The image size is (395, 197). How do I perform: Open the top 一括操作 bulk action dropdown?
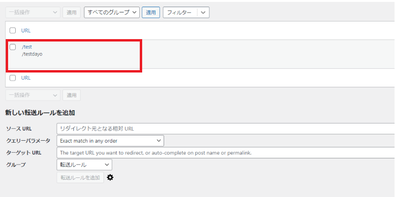tap(33, 12)
